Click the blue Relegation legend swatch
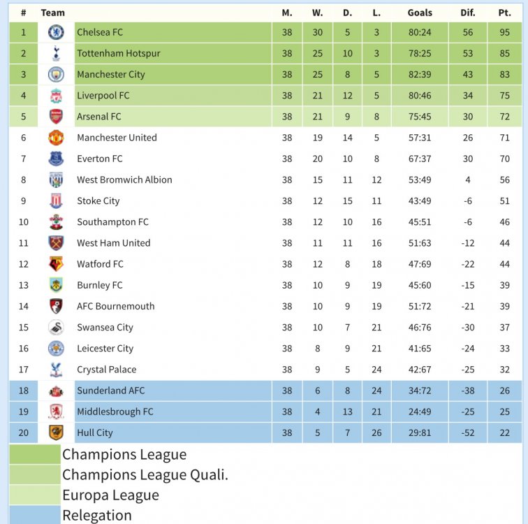 [x=35, y=515]
